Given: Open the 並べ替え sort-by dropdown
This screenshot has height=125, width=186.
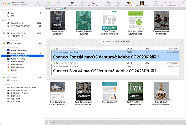Looking at the screenshot, I should coord(58,9).
